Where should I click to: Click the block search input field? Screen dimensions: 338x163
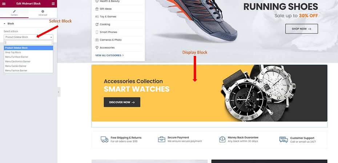click(28, 42)
